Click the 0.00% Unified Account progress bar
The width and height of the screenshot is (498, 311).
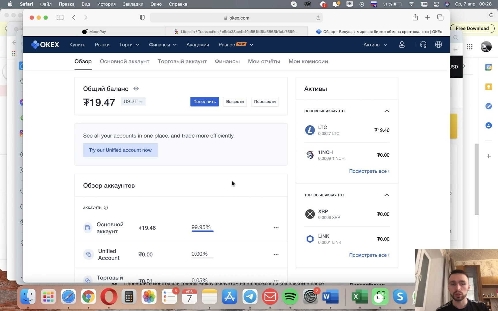pos(202,258)
